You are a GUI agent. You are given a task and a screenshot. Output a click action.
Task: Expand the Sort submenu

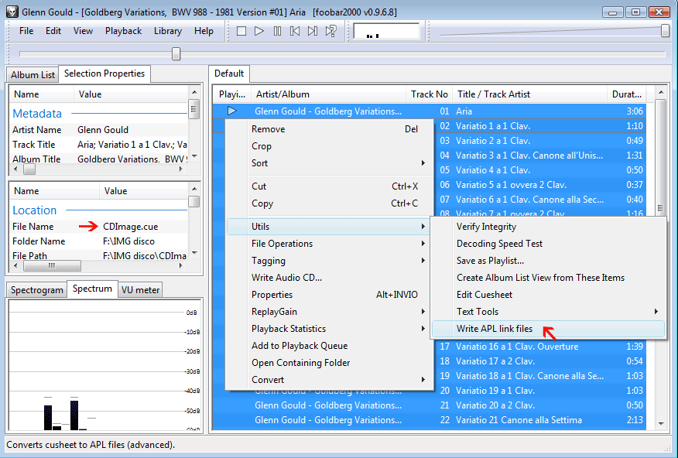[x=330, y=163]
